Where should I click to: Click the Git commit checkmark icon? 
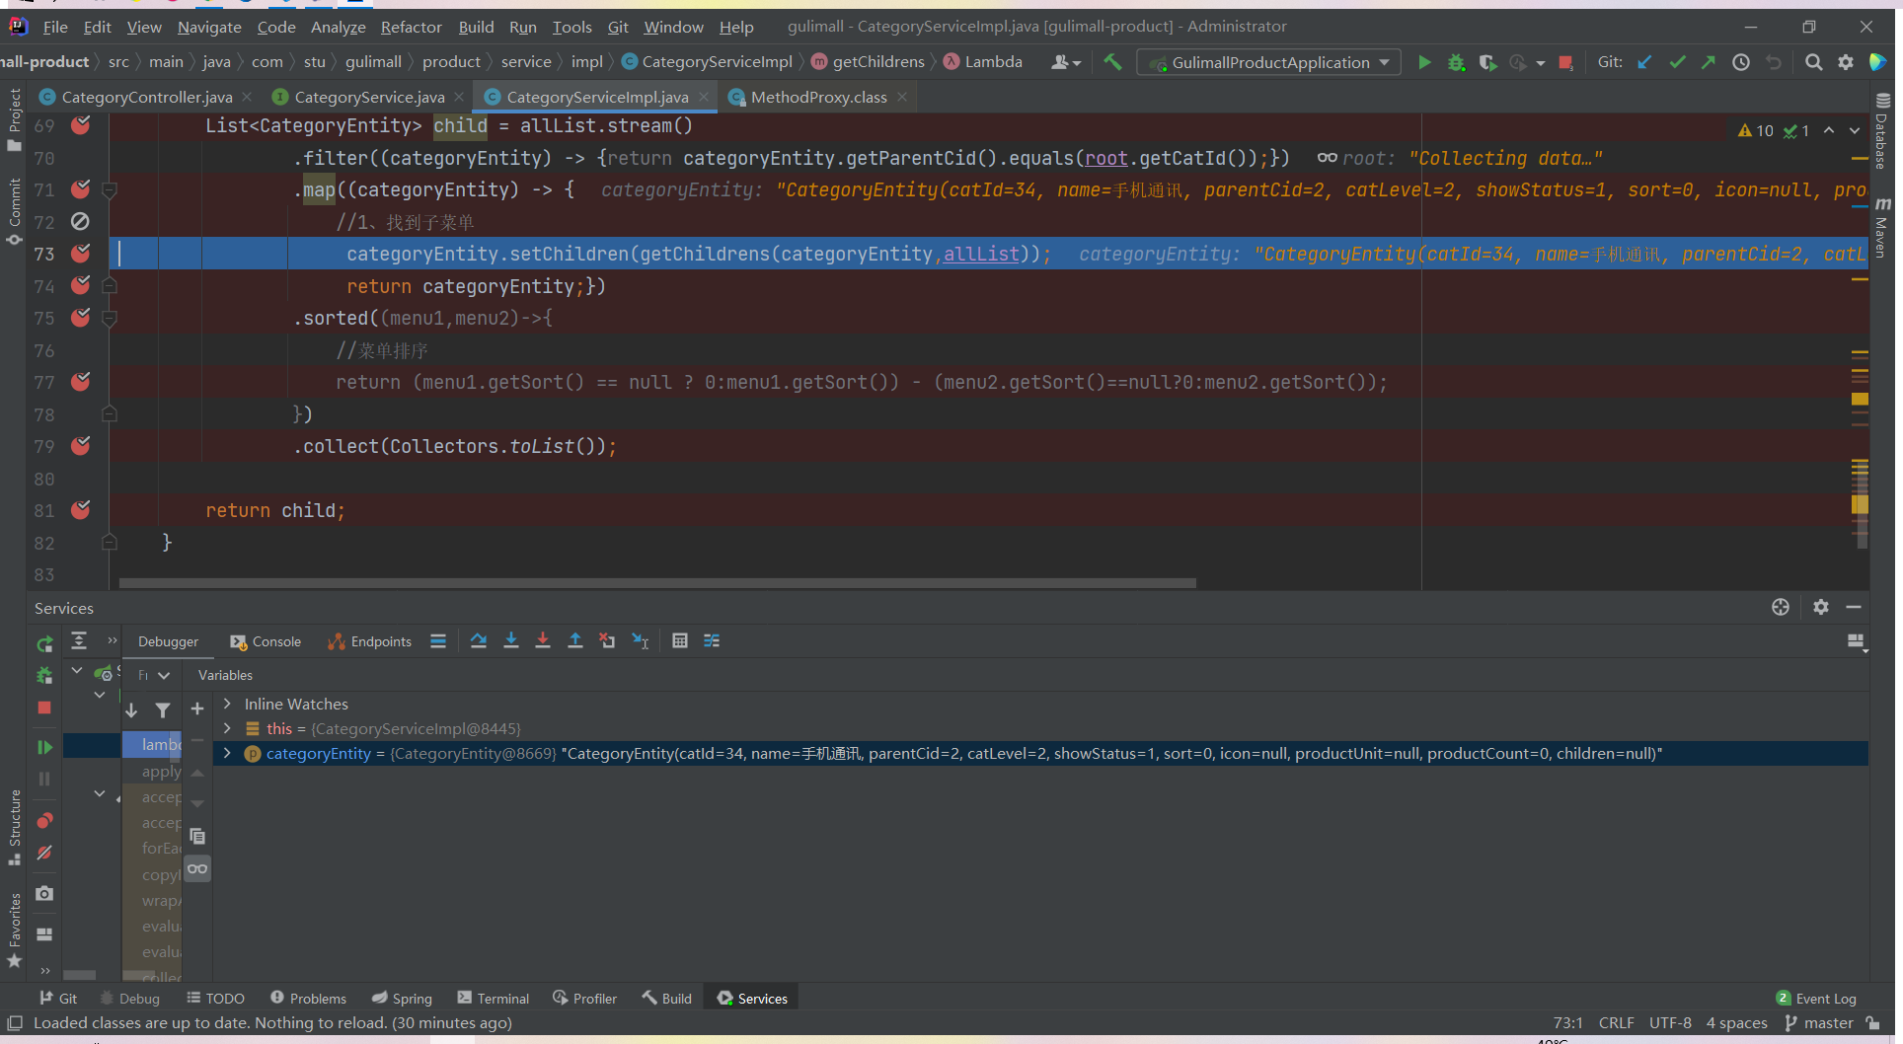[1677, 62]
